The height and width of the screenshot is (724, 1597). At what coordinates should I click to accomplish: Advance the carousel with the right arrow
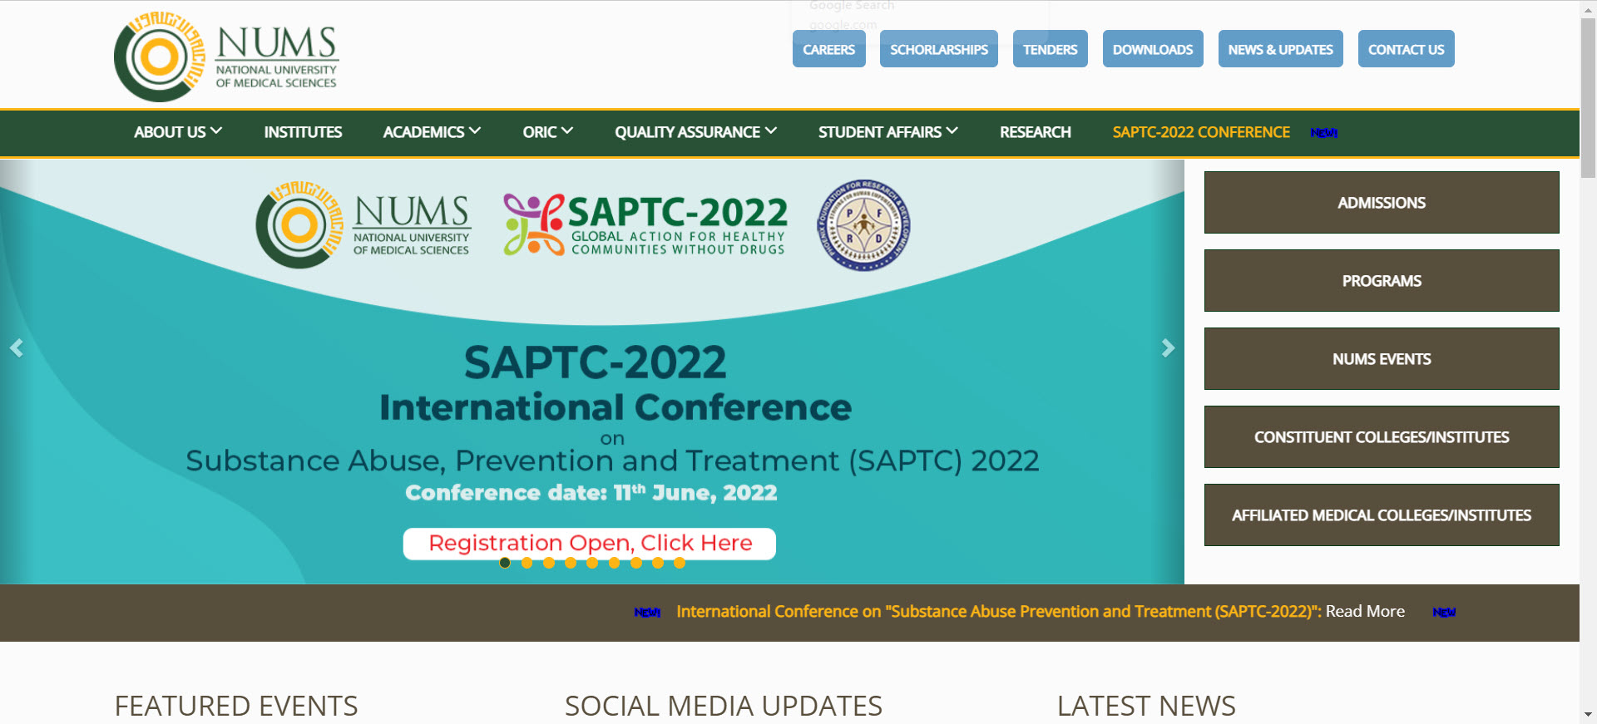coord(1168,347)
